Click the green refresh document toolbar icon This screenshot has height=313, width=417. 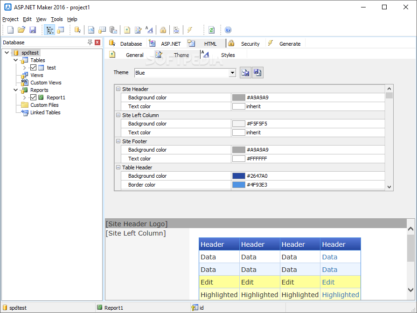[212, 30]
